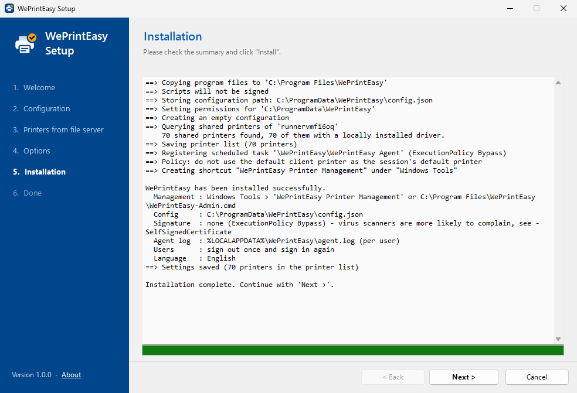Click 'Installation complete. Continue with' log line
Viewport: 577px width, 393px height.
(x=240, y=285)
